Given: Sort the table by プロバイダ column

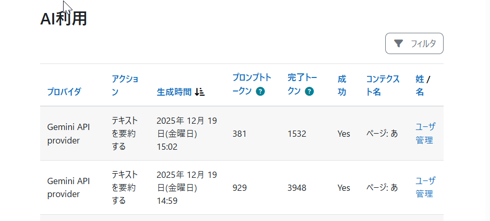Looking at the screenshot, I should coord(64,92).
